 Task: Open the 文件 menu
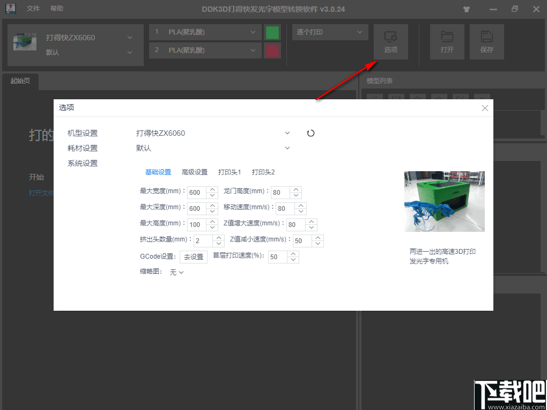point(33,8)
